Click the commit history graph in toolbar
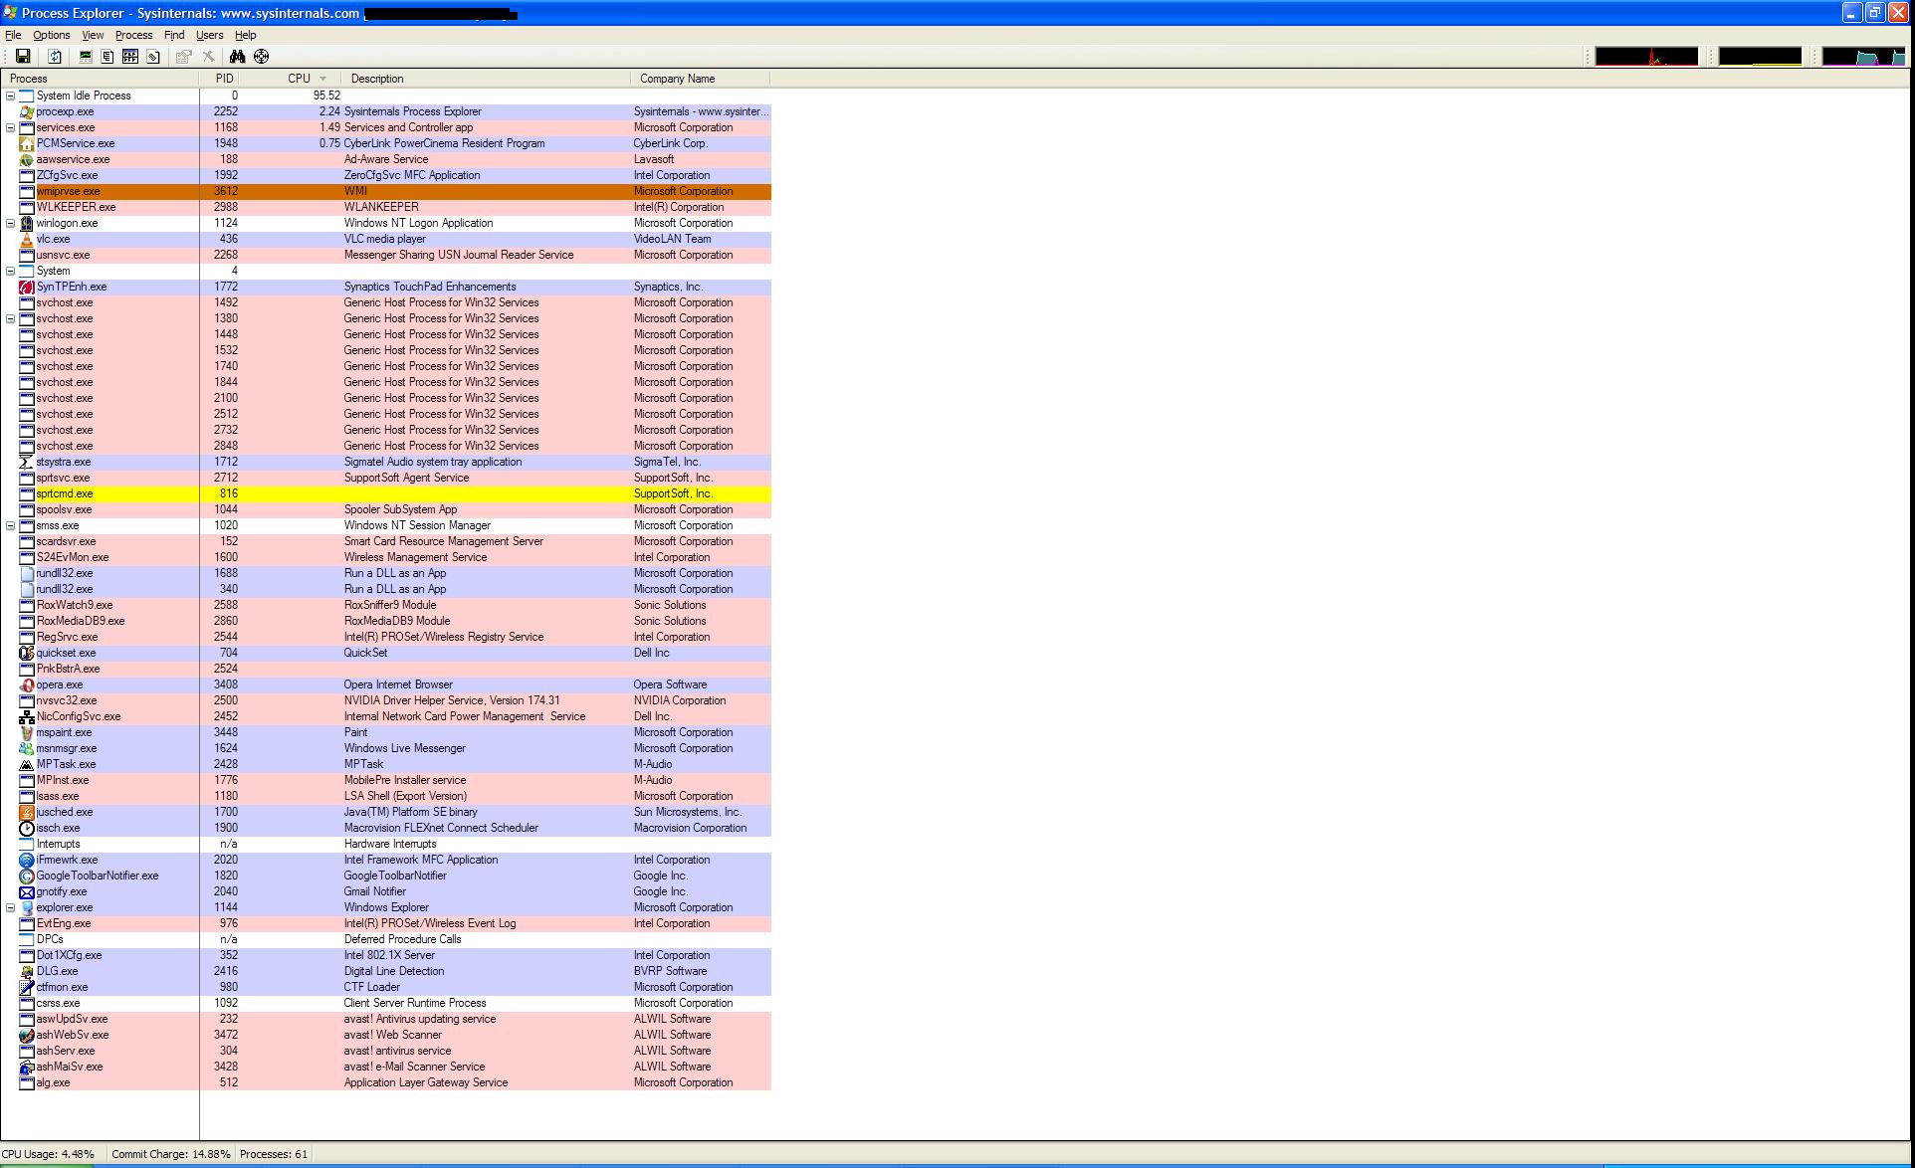Viewport: 1915px width, 1168px height. click(1760, 57)
